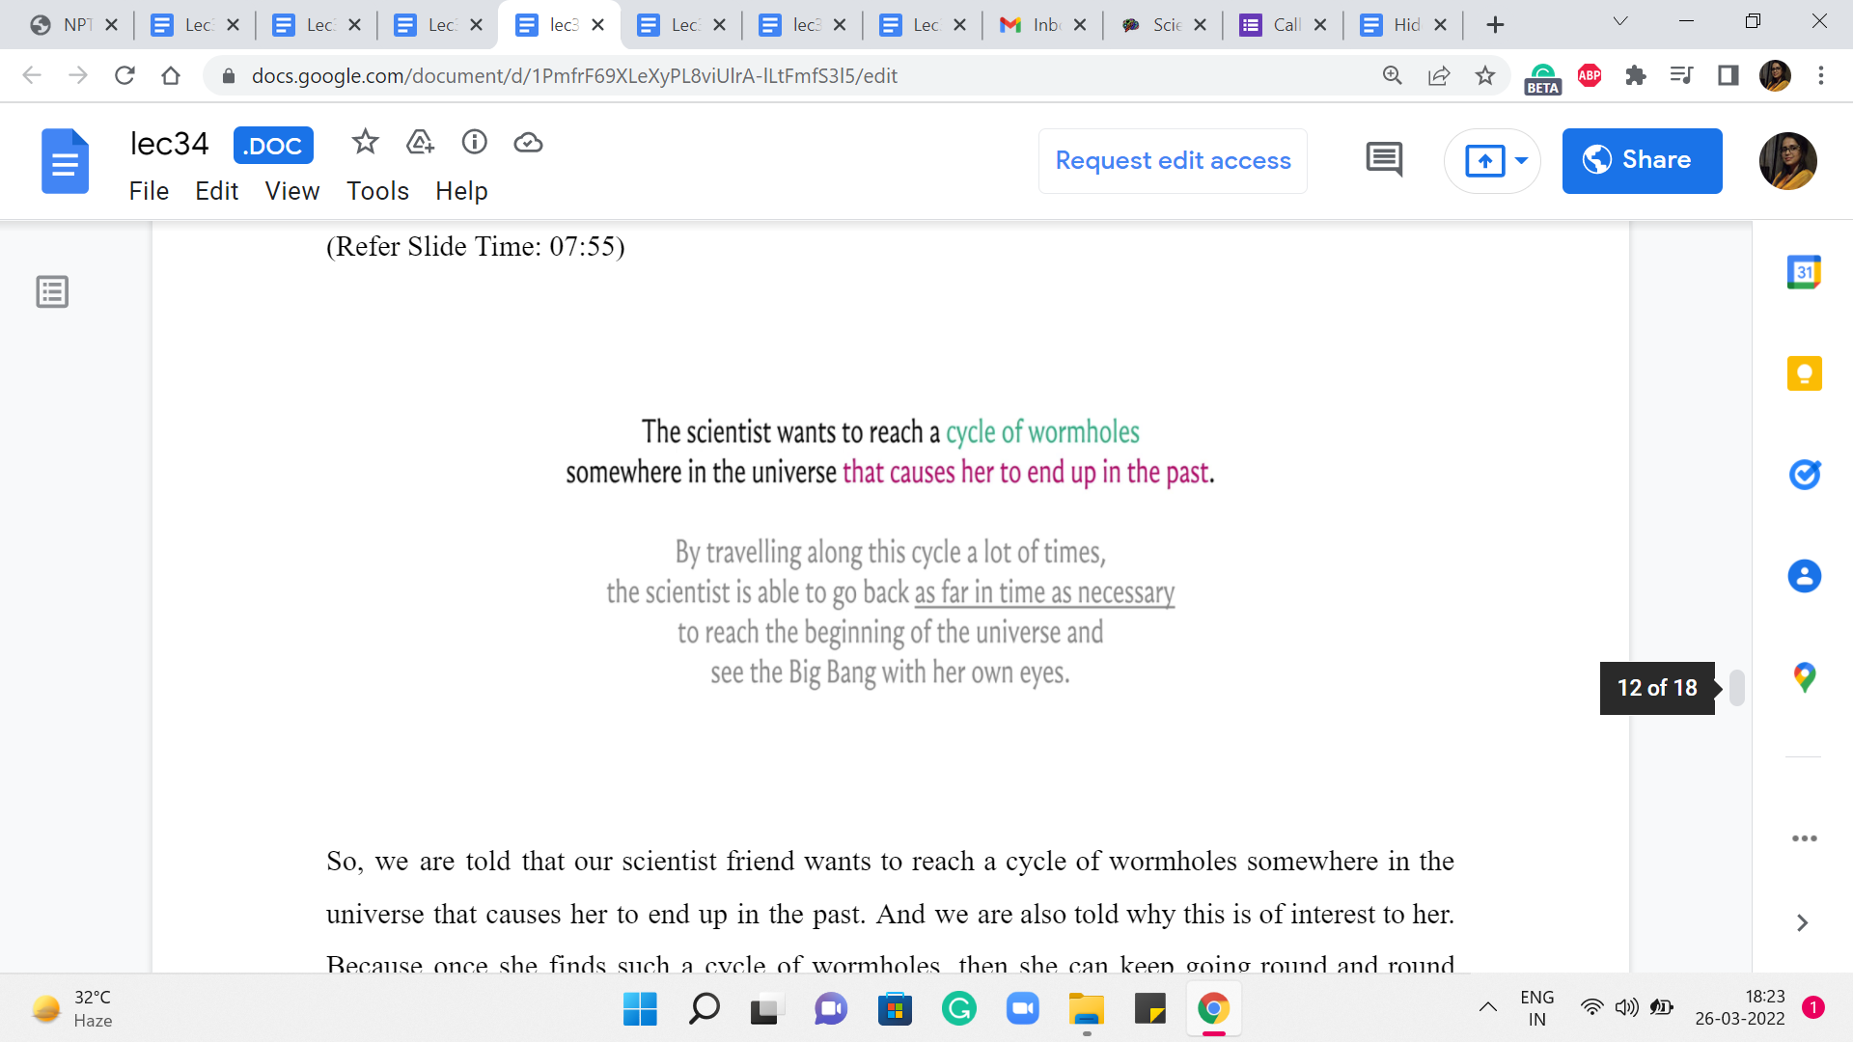Open Google Calendar side panel
This screenshot has height=1042, width=1853.
coord(1804,272)
